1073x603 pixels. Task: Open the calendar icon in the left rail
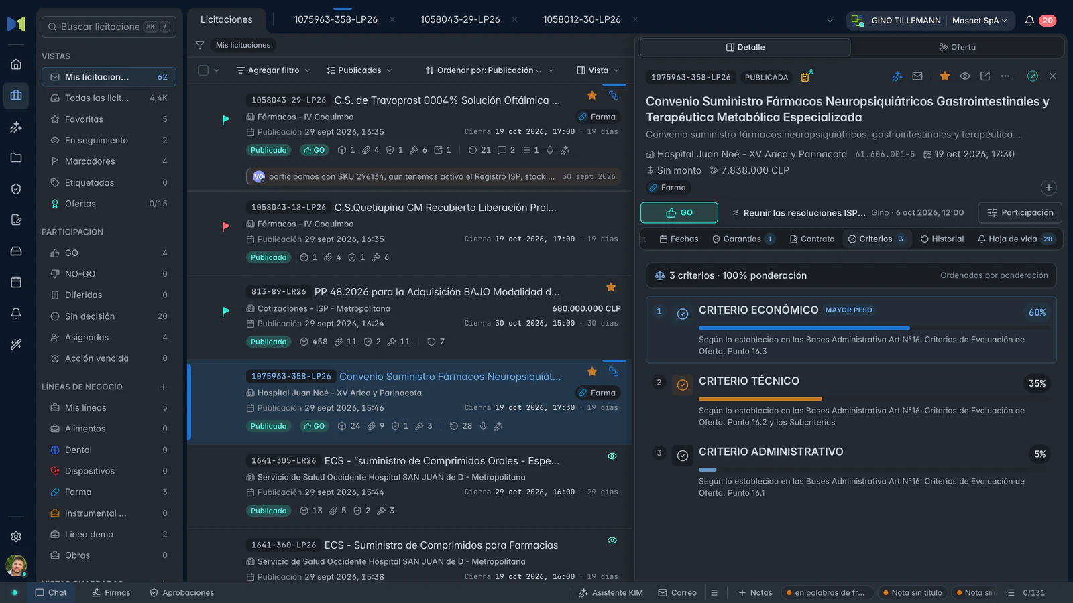pos(16,282)
